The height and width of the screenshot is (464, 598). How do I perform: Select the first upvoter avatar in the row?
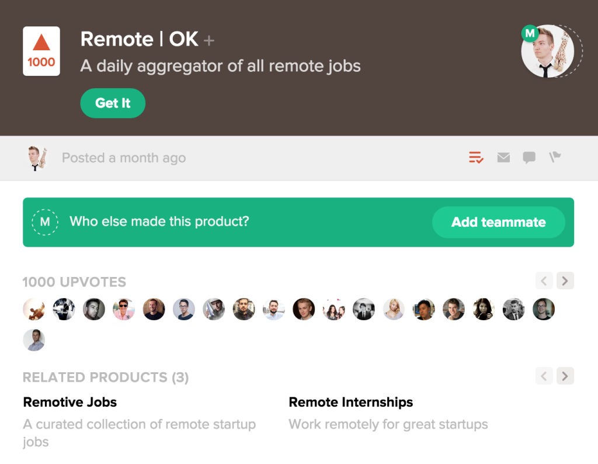(34, 309)
